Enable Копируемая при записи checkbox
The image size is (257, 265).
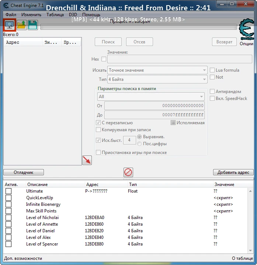pyautogui.click(x=98, y=130)
